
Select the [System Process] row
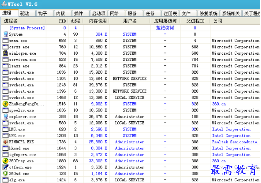(130, 28)
